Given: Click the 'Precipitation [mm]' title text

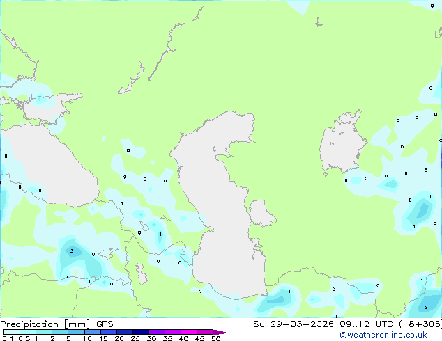Looking at the screenshot, I should 45,324.
